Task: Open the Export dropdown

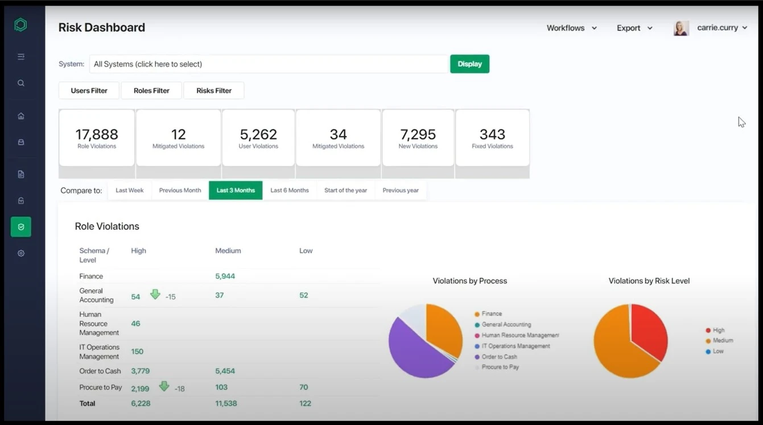Action: pyautogui.click(x=633, y=27)
